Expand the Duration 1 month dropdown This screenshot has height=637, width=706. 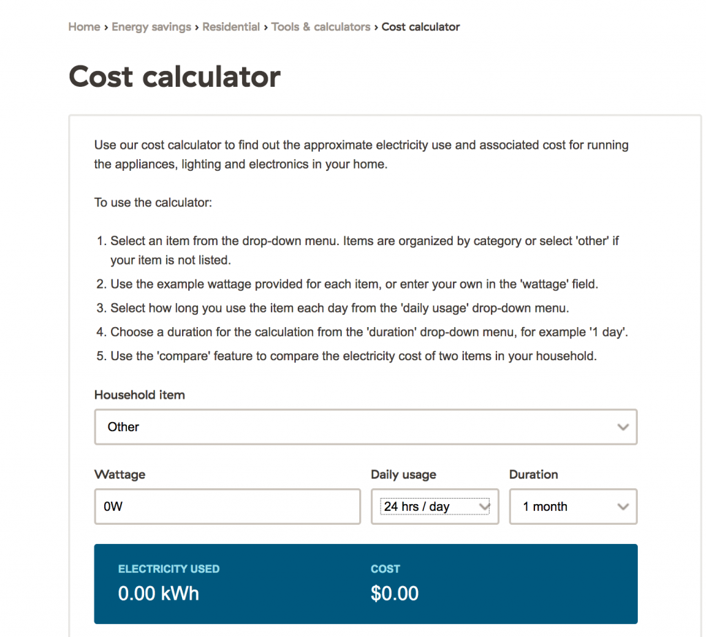(x=565, y=507)
